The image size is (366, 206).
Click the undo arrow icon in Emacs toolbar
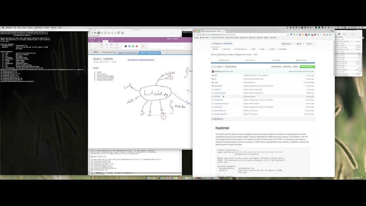[109, 33]
